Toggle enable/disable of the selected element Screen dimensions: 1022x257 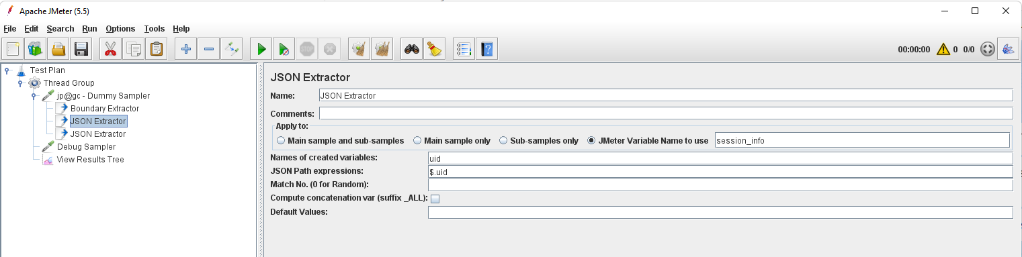pos(232,49)
